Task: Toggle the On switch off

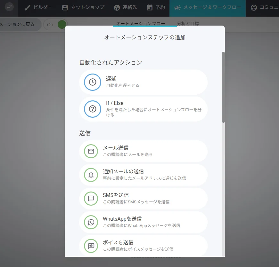Action: click(55, 25)
